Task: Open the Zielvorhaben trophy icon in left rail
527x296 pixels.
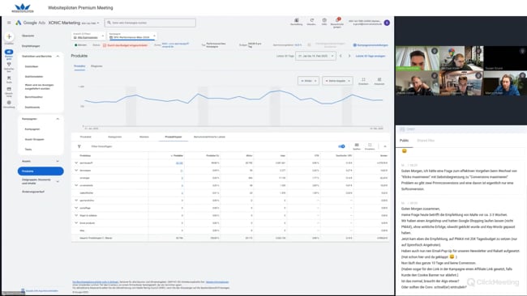Action: pyautogui.click(x=9, y=65)
